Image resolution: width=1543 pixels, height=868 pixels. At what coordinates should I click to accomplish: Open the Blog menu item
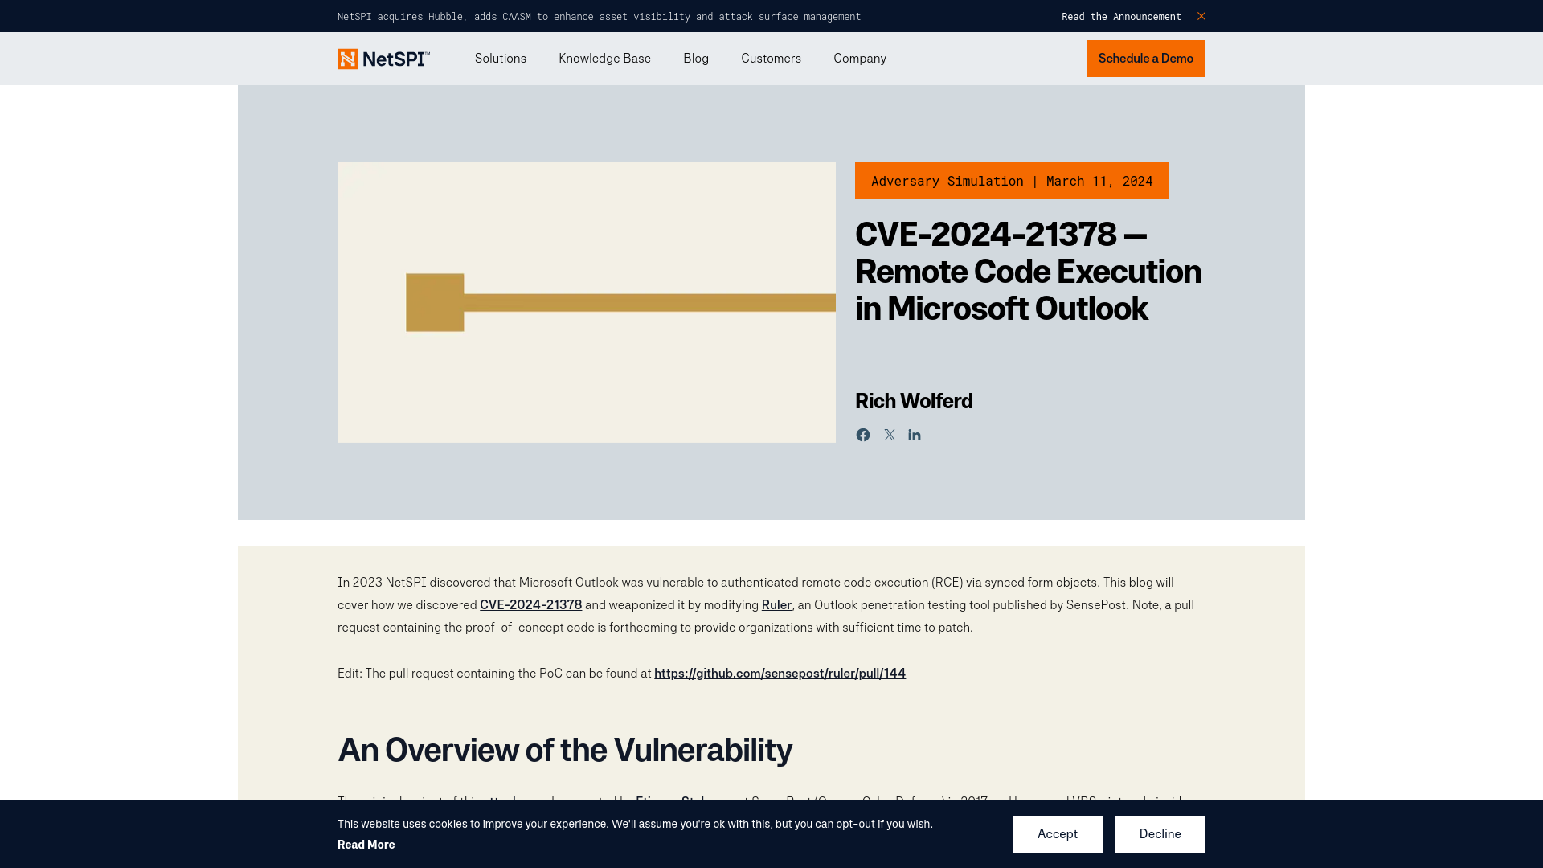696,59
